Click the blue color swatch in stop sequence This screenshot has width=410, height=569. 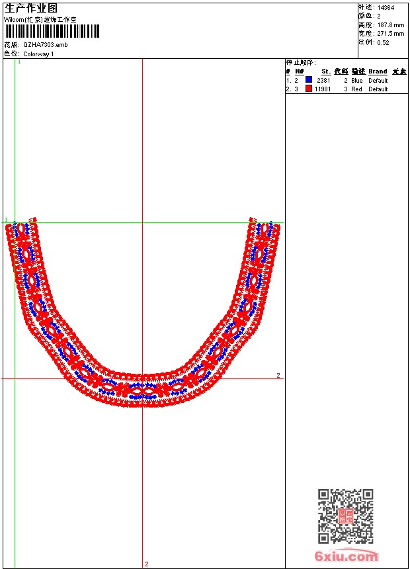tap(309, 80)
